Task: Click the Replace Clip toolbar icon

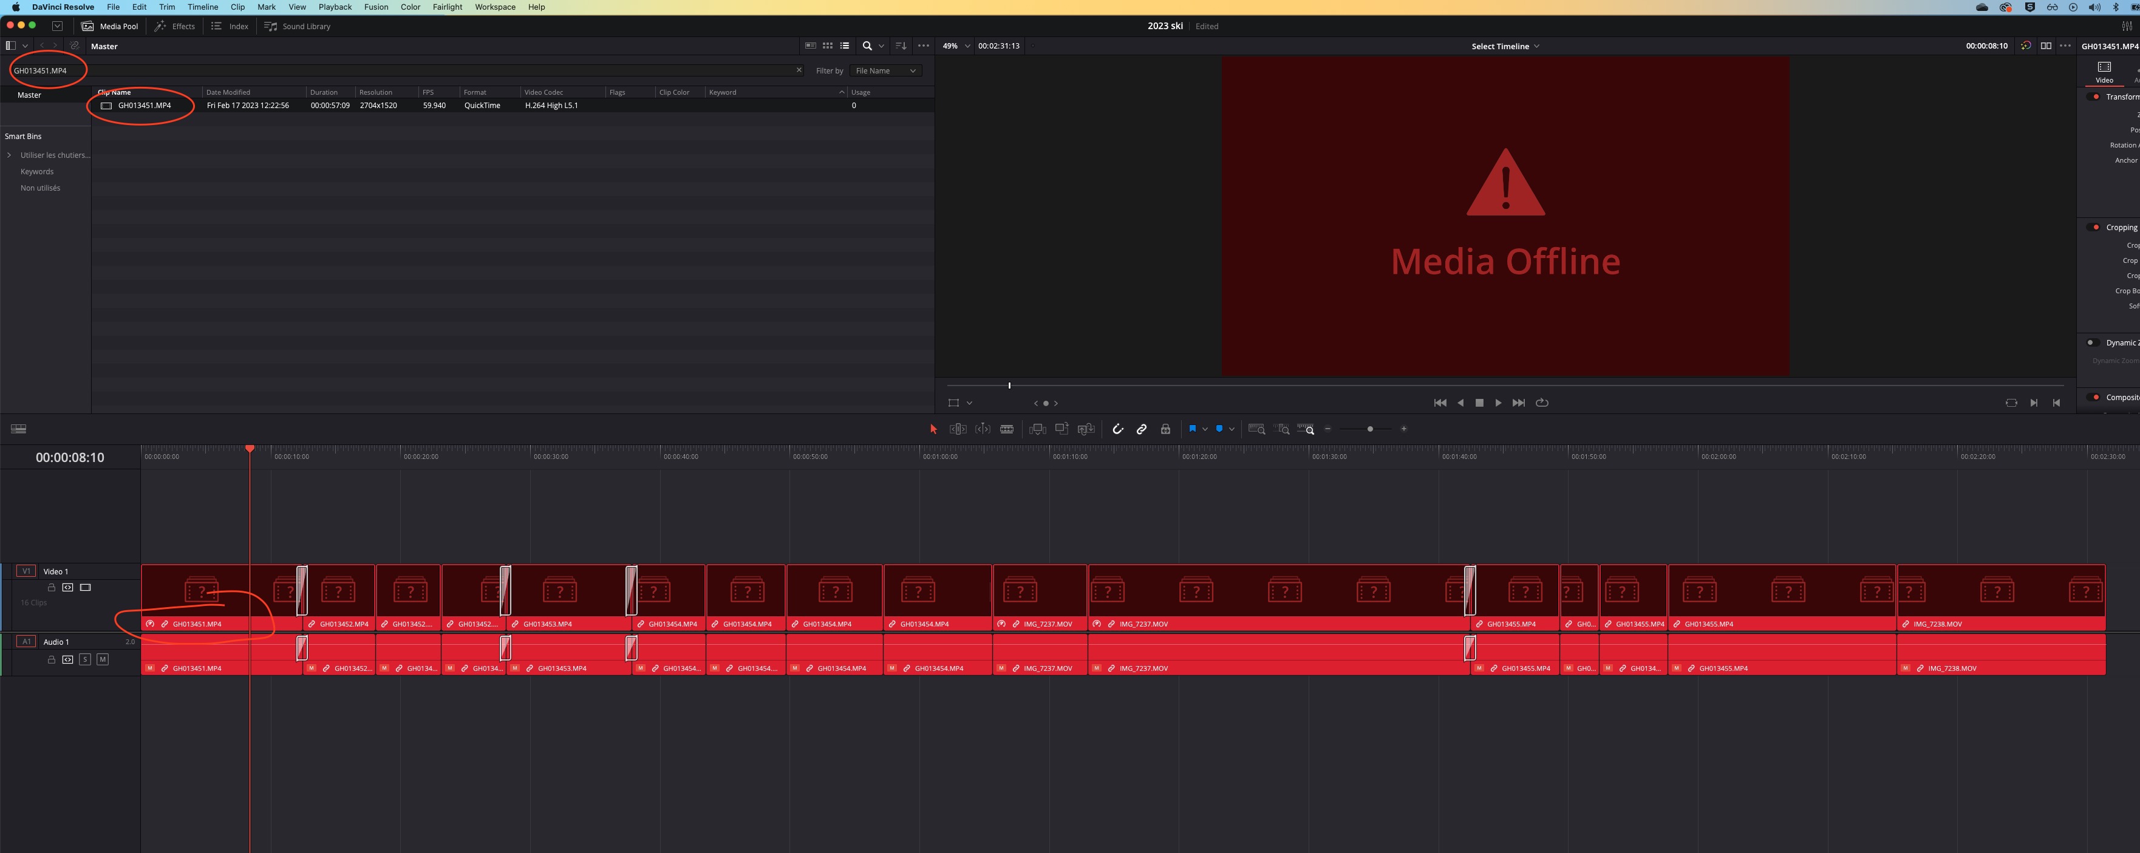Action: click(x=1086, y=429)
